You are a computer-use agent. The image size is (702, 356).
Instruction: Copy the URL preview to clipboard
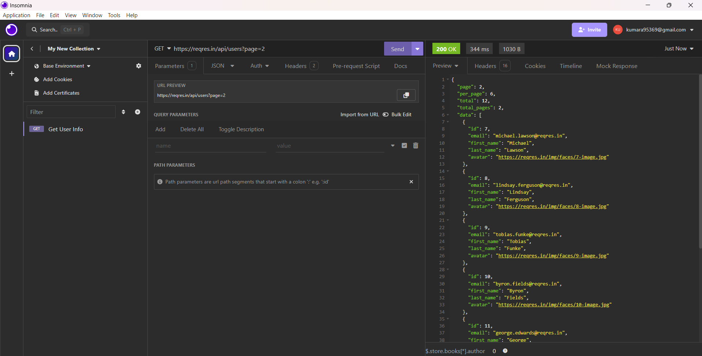[x=406, y=95]
